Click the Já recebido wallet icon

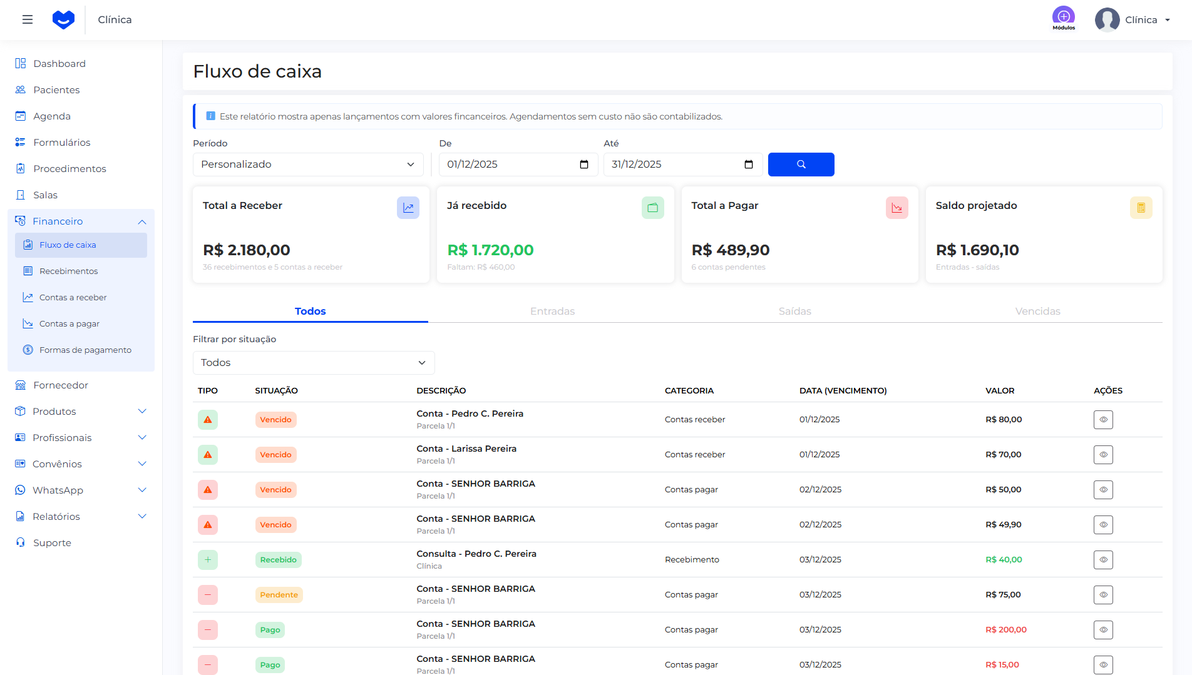point(652,208)
